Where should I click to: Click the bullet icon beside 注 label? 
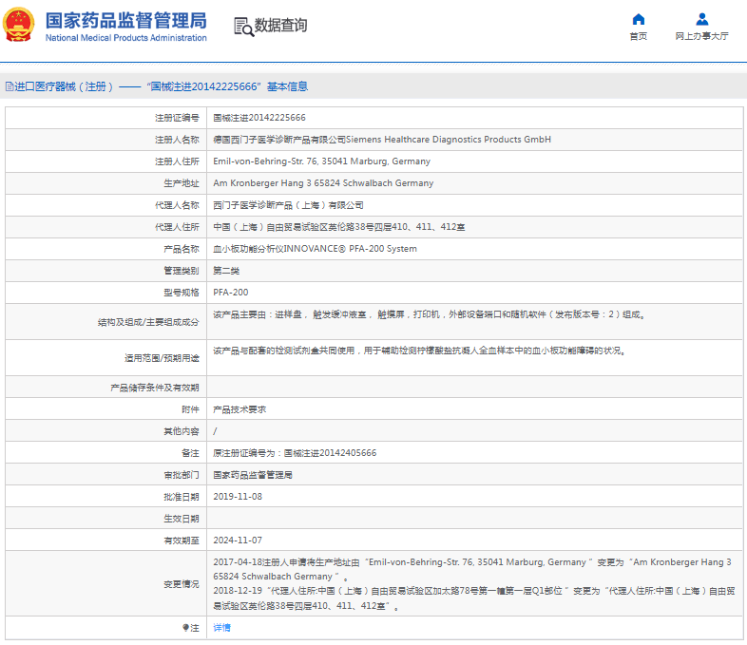click(x=186, y=628)
